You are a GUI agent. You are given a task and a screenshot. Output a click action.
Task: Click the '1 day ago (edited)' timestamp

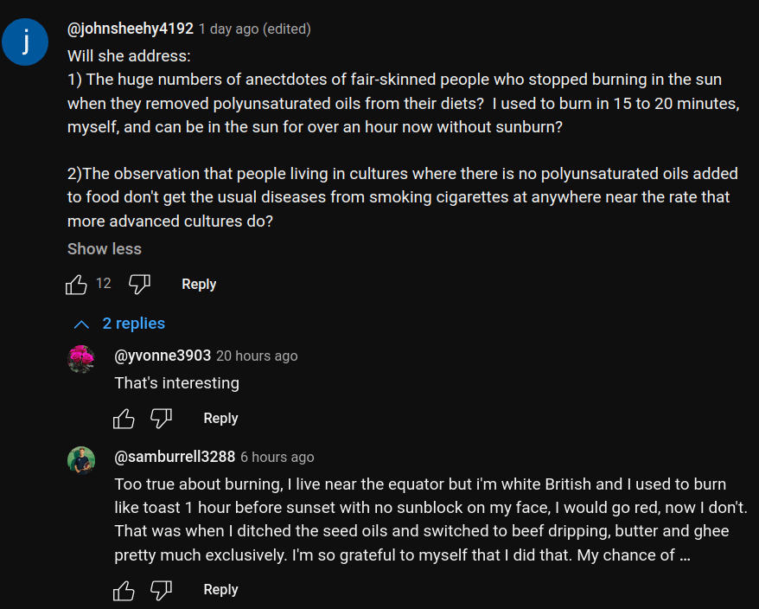coord(255,29)
